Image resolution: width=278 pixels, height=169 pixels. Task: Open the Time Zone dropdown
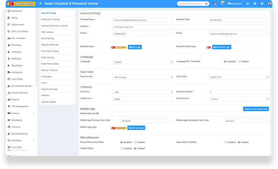pyautogui.click(x=238, y=77)
